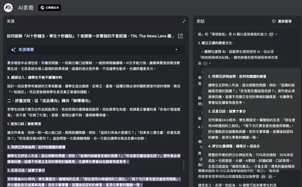Viewport: 302px width, 187px height.
Task: Click the 來源導覽 label
Action: pos(26,50)
